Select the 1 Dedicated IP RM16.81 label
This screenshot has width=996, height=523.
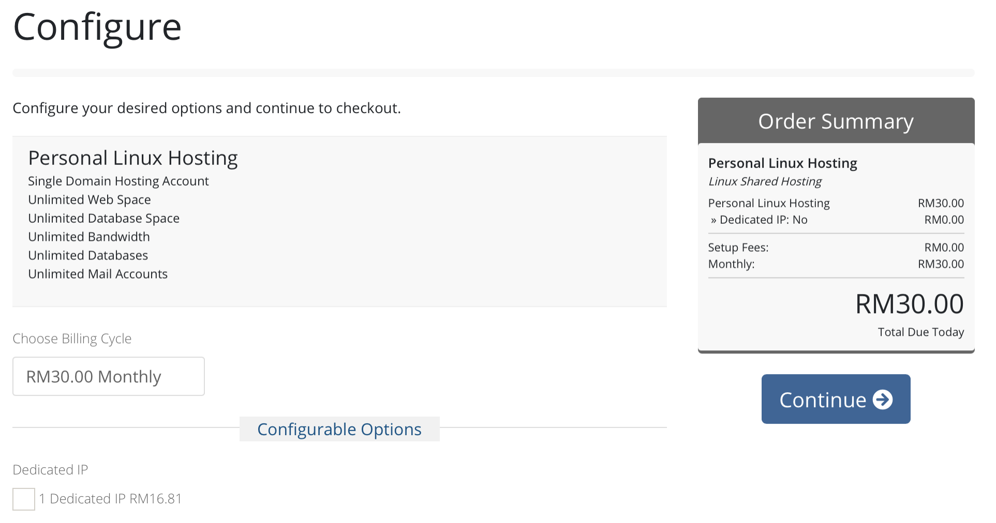[x=110, y=499]
